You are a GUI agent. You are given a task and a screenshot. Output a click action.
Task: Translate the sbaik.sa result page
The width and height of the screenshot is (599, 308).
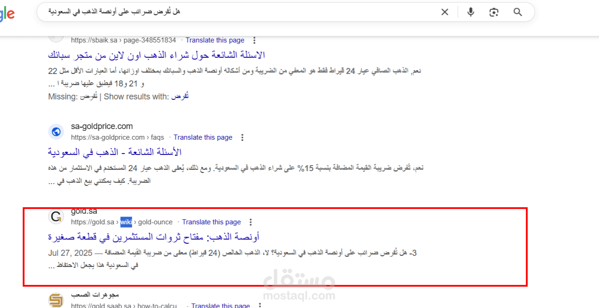pyautogui.click(x=215, y=40)
